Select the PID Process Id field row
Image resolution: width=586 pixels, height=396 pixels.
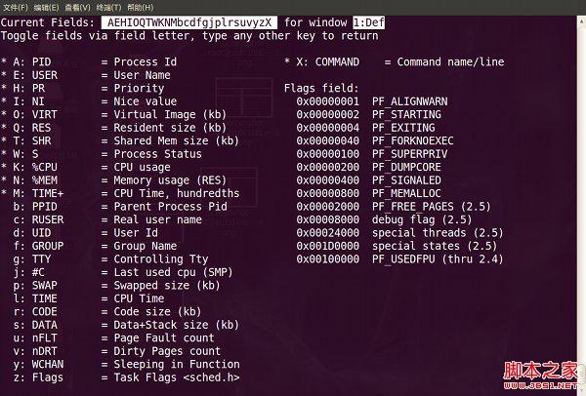[88, 61]
